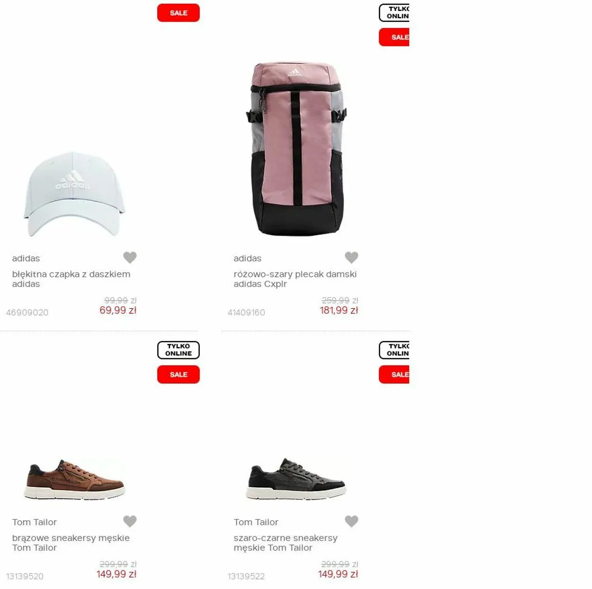Image resolution: width=592 pixels, height=589 pixels.
Task: Open the brown sneaker product image
Action: tap(74, 479)
